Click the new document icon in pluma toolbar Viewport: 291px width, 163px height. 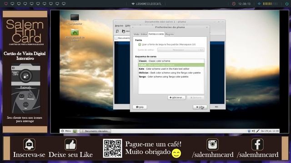click(117, 31)
